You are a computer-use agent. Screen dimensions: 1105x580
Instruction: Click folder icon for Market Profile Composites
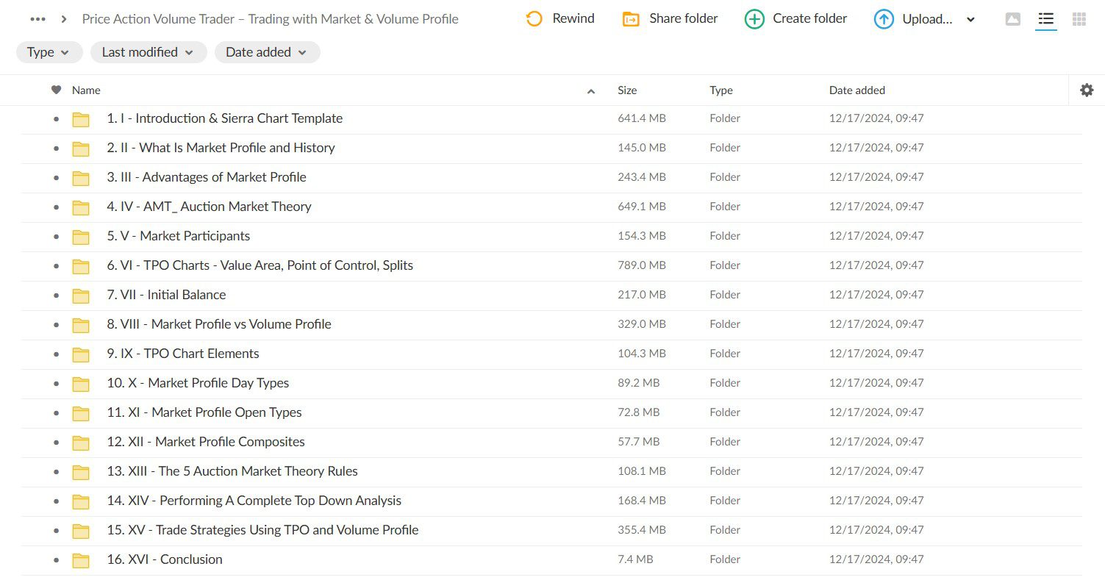click(x=81, y=443)
